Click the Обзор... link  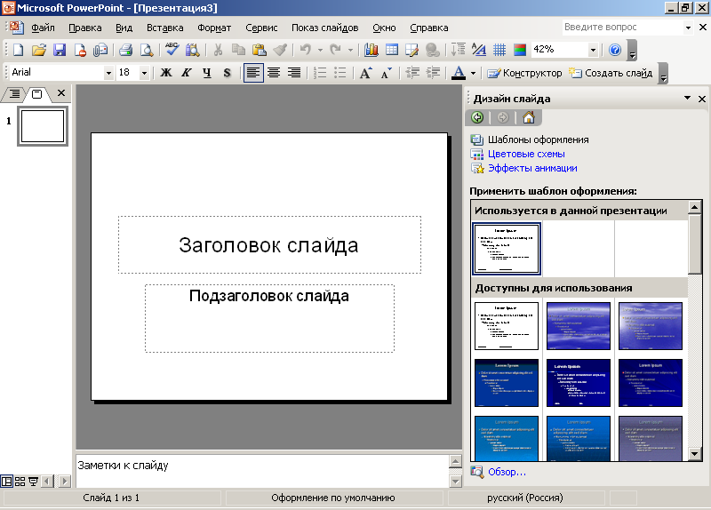click(507, 472)
